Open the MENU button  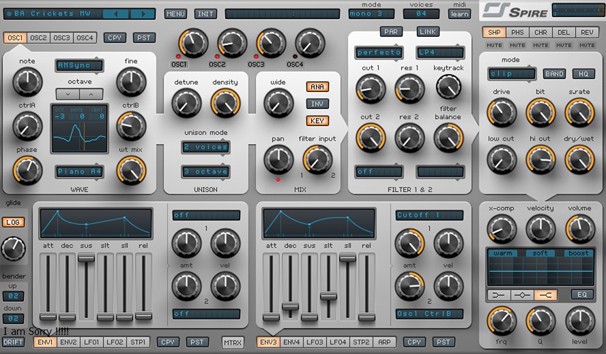coord(175,14)
